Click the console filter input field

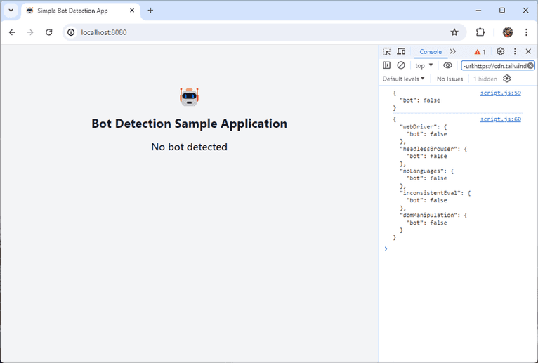pyautogui.click(x=494, y=65)
